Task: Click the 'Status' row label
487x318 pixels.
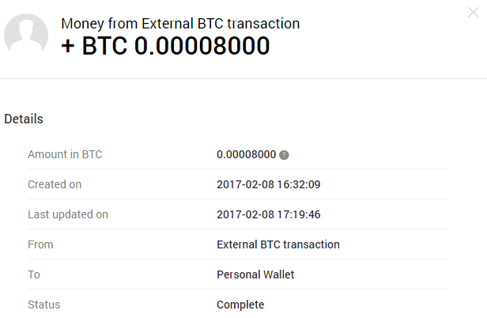Action: click(x=43, y=305)
